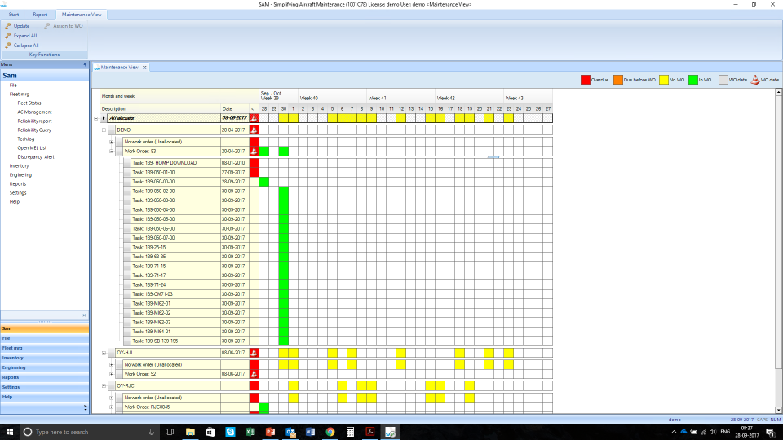Click the cone icon in OY-HJL row
This screenshot has height=440, width=783.
[x=254, y=353]
